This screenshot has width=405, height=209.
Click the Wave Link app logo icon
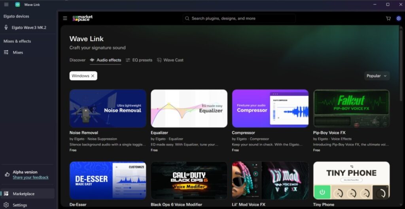(17, 4)
